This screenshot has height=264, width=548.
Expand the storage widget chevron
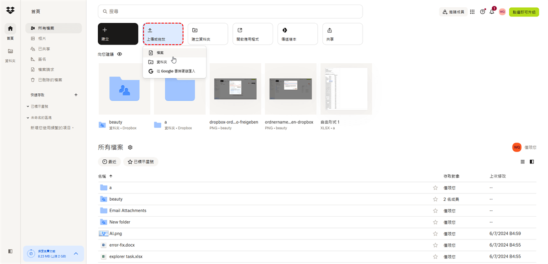coord(76,254)
